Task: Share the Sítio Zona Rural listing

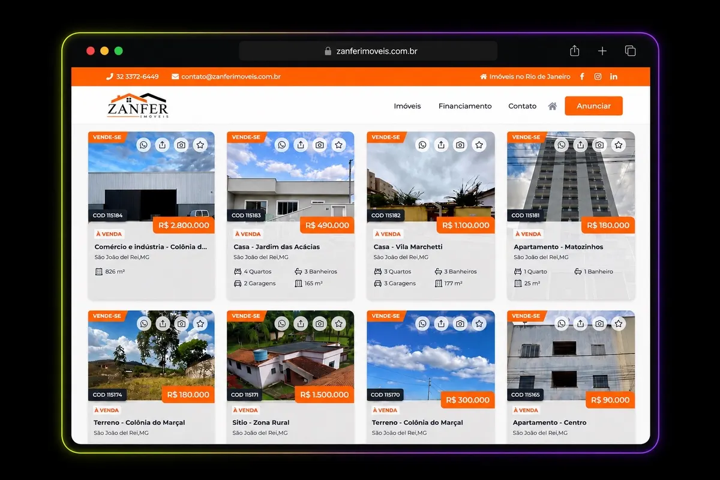Action: click(301, 323)
